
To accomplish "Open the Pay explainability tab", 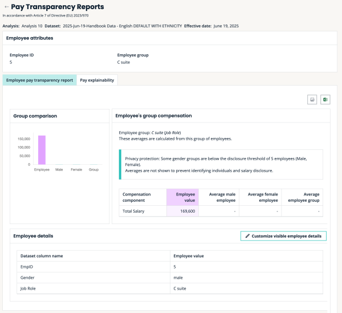I will click(96, 80).
